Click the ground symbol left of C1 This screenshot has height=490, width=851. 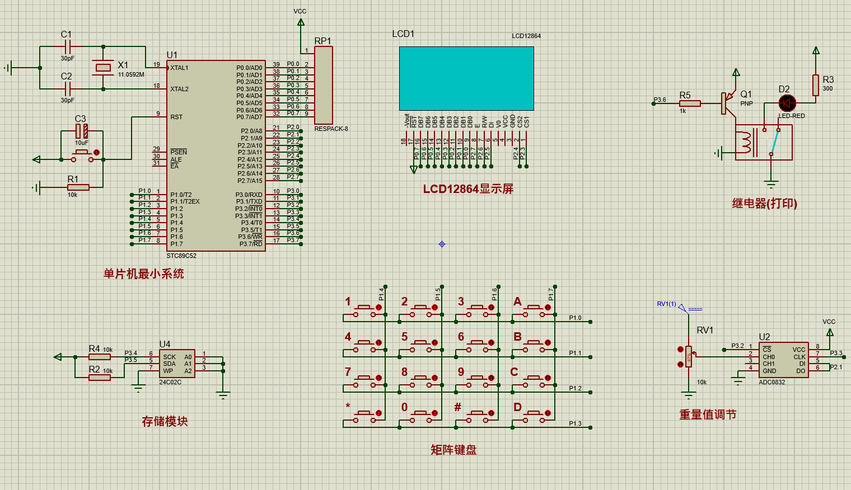tap(8, 68)
